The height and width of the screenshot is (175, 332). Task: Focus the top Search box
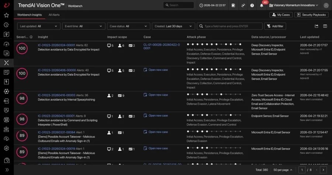(x=179, y=5)
